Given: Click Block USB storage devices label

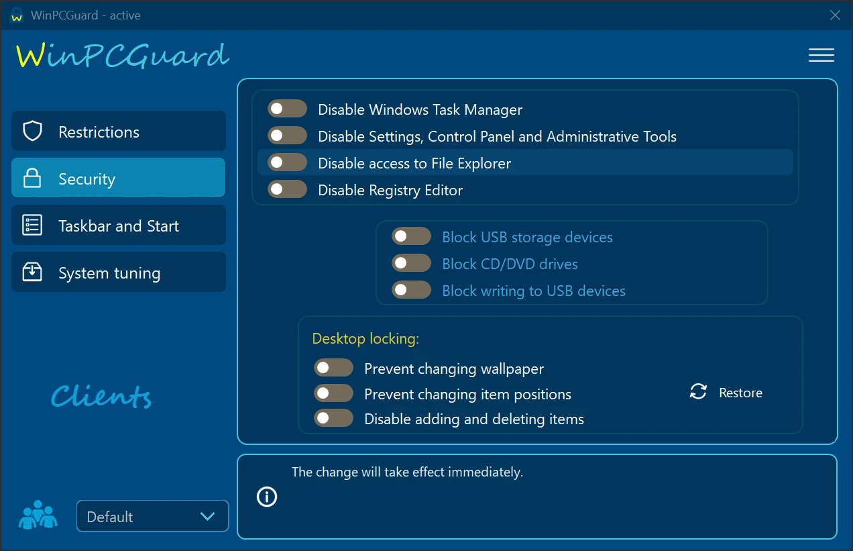Looking at the screenshot, I should point(527,237).
